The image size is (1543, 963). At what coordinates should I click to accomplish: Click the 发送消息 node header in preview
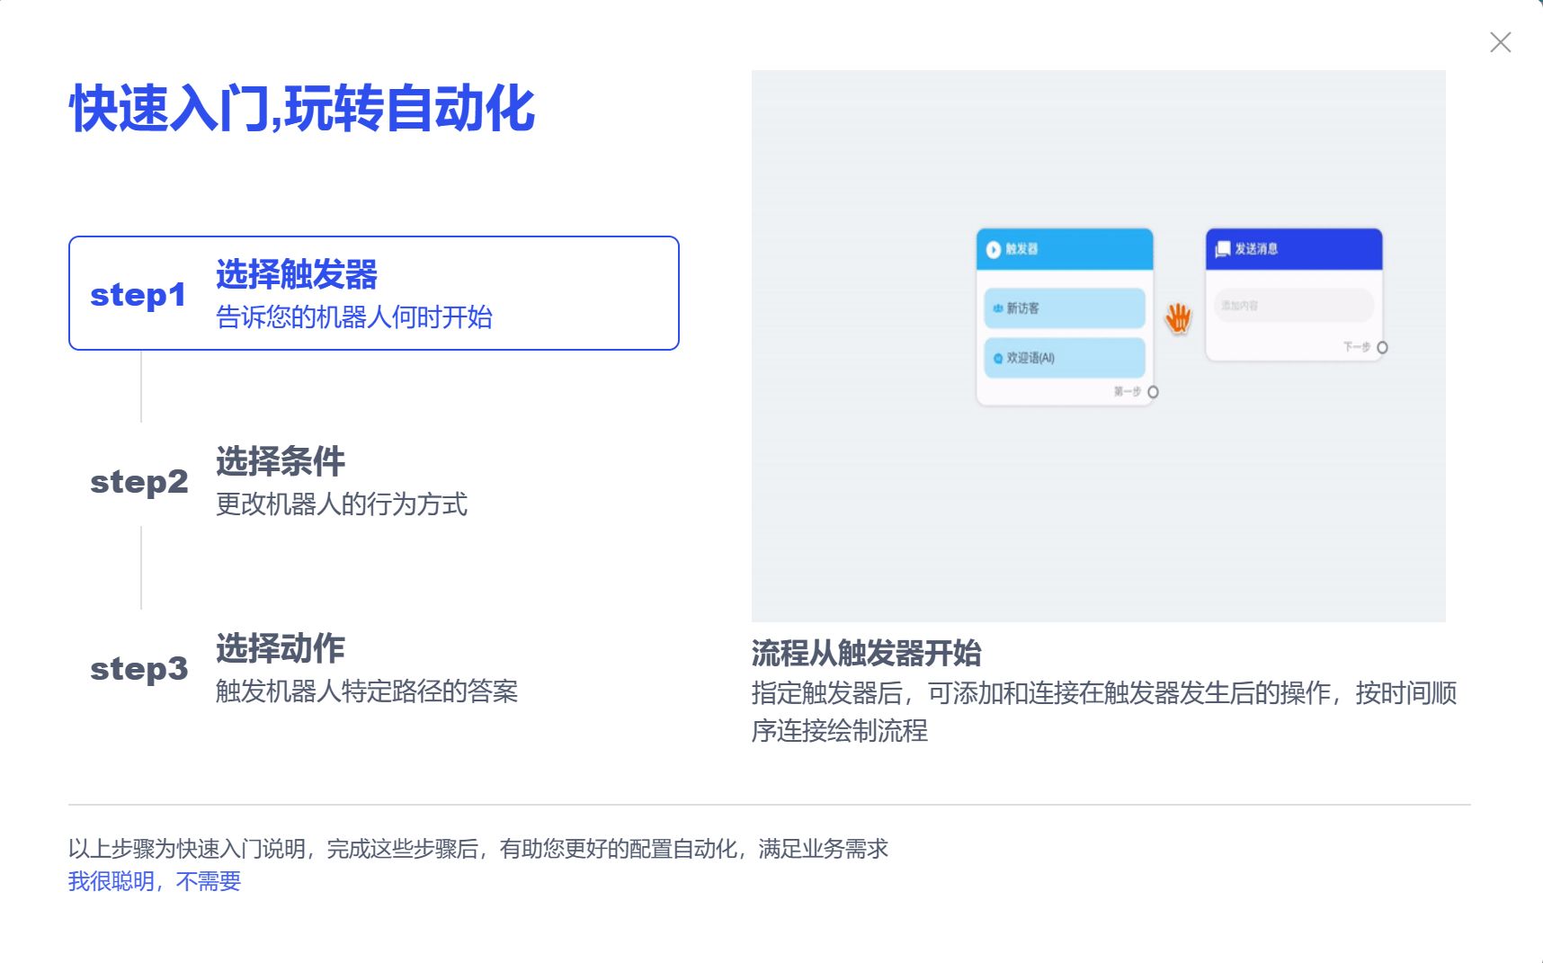1294,249
